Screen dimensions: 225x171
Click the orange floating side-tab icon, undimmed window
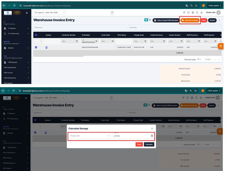click(x=221, y=46)
